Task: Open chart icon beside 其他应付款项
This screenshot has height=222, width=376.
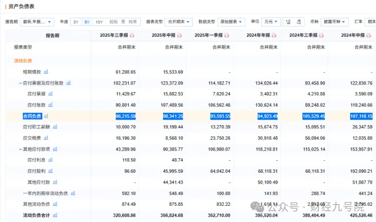Action: tap(55, 149)
